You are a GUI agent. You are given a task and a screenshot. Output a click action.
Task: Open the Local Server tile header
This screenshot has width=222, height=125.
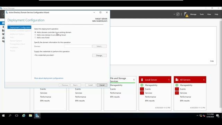coord(155,80)
